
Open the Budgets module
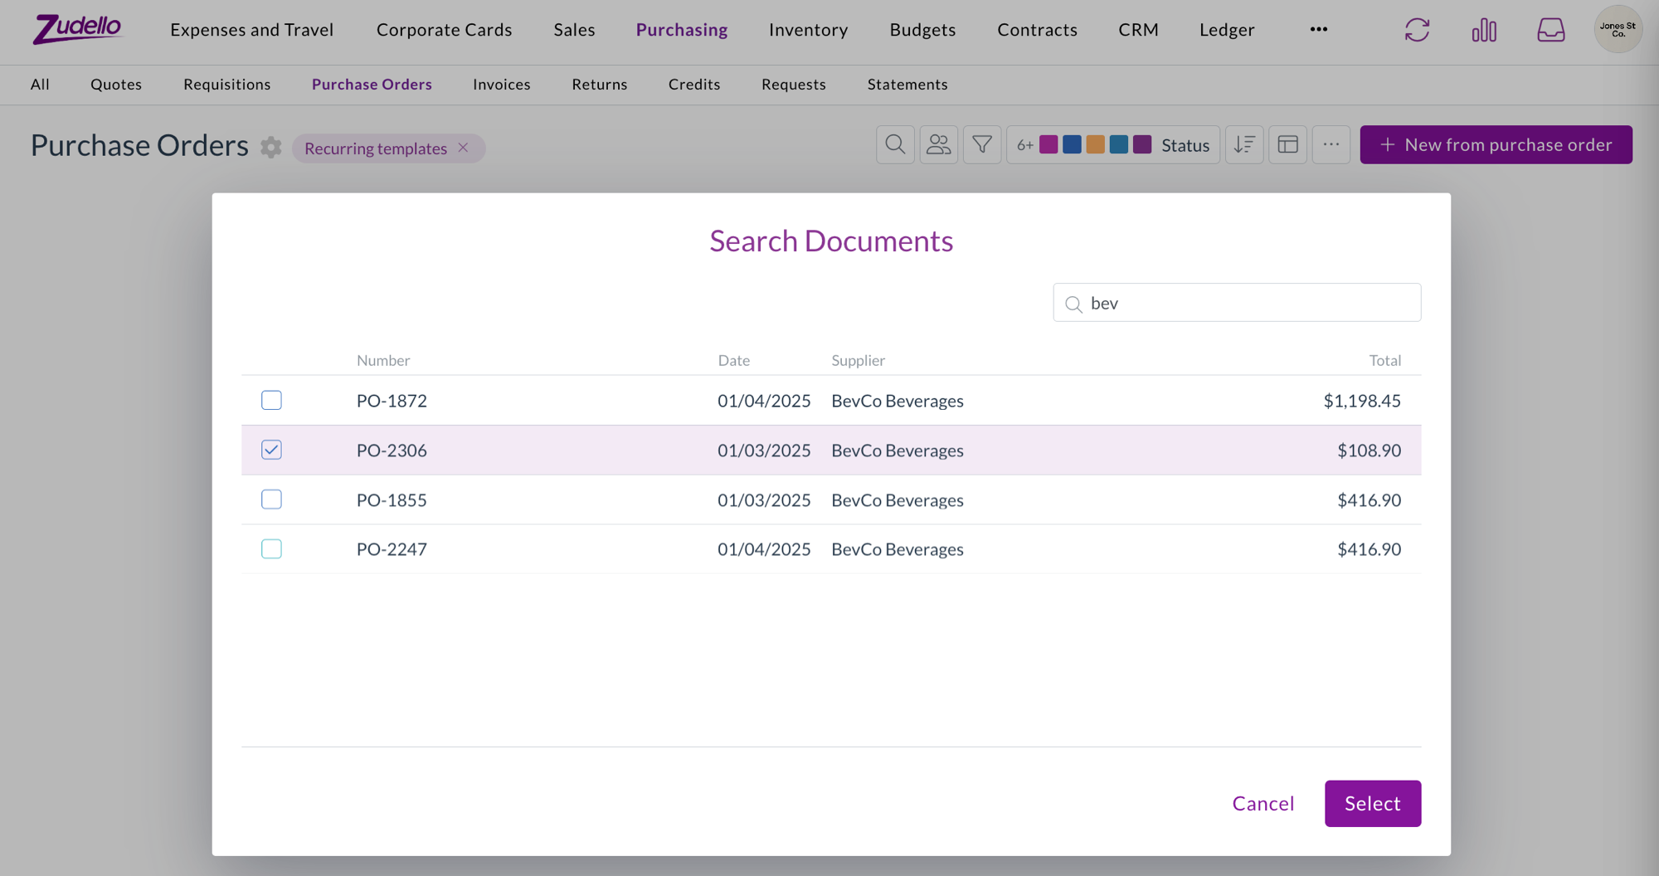923,30
